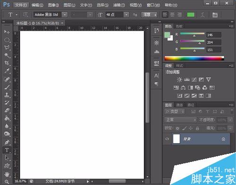
Task: Click the G value field showing 204
Action: (214, 42)
